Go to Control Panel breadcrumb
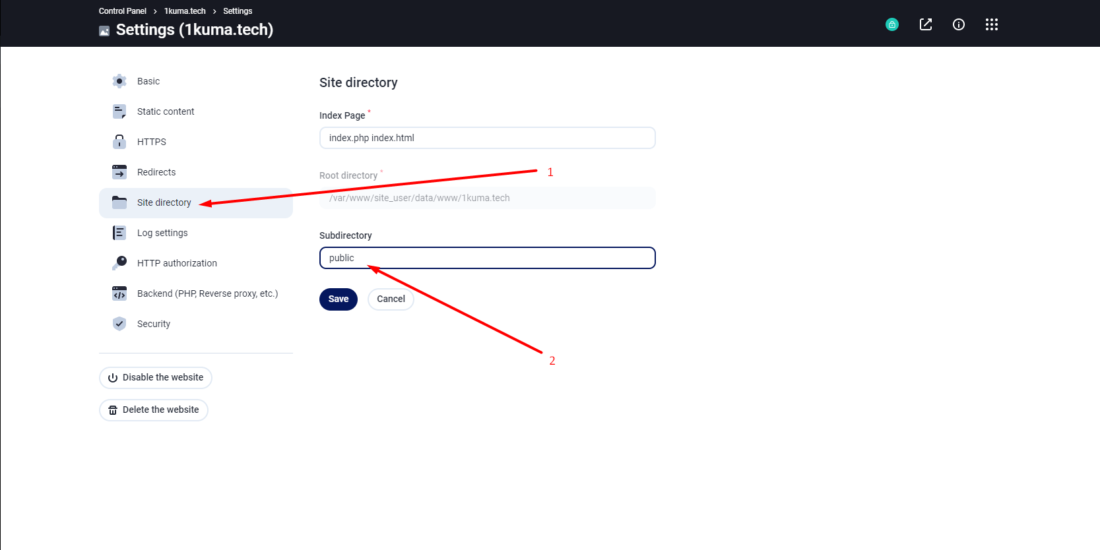 tap(123, 11)
